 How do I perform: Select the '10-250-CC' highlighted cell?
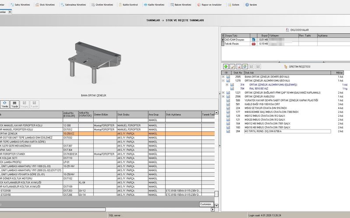pos(70,134)
